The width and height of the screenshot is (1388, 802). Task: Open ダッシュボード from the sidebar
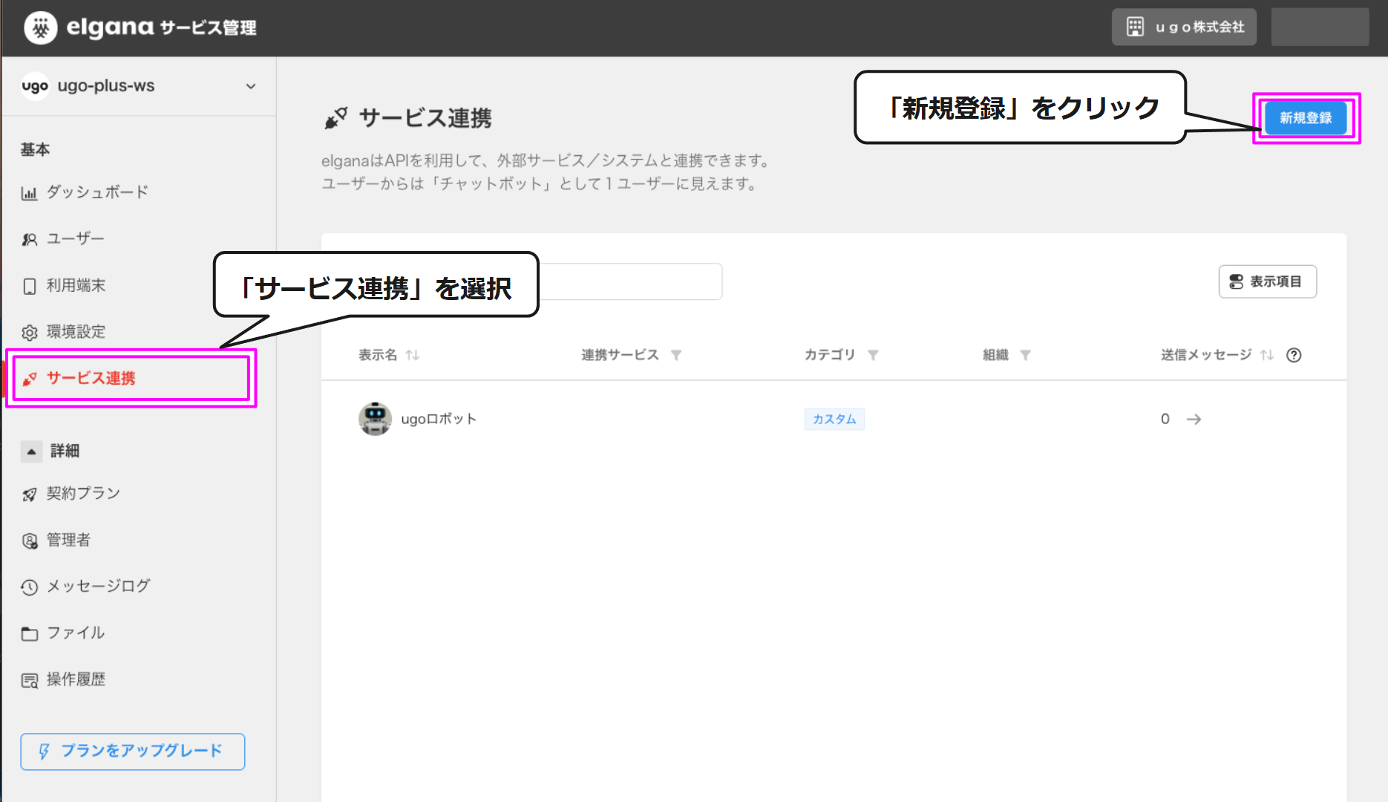click(85, 192)
